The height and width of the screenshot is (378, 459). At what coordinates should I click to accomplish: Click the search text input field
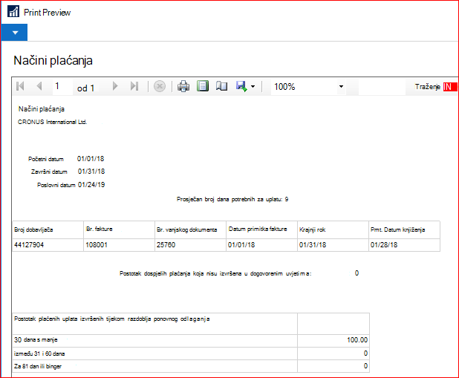tap(382, 87)
